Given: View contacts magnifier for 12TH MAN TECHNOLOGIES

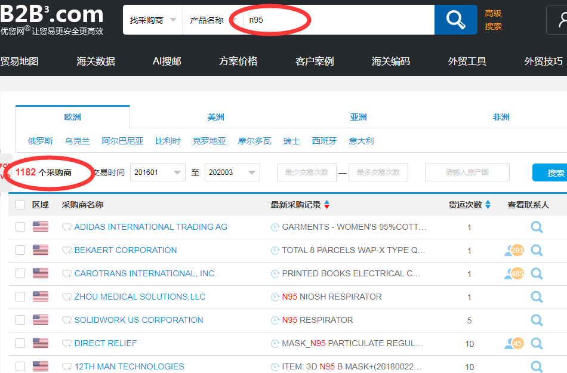Looking at the screenshot, I should (x=537, y=366).
